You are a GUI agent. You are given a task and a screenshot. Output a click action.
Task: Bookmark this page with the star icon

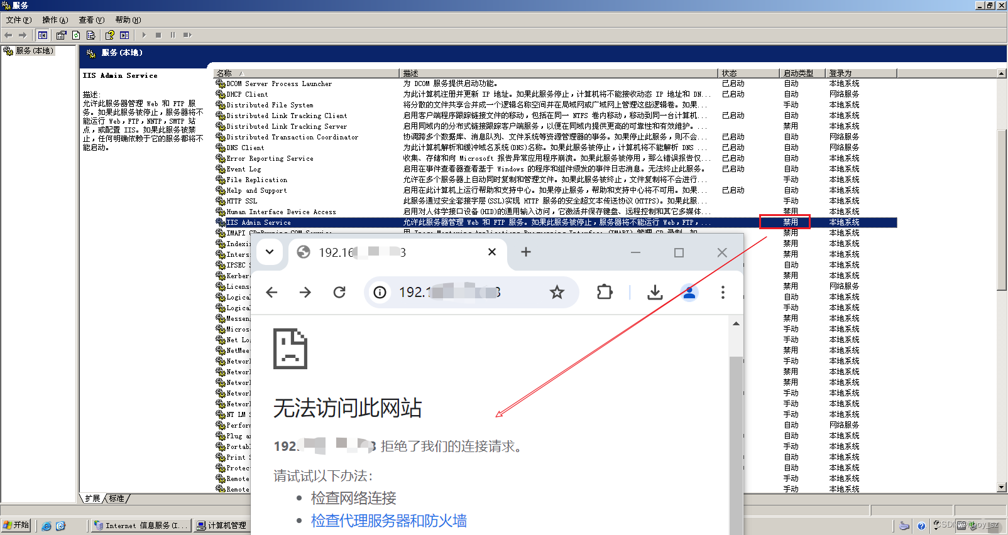[x=557, y=292]
